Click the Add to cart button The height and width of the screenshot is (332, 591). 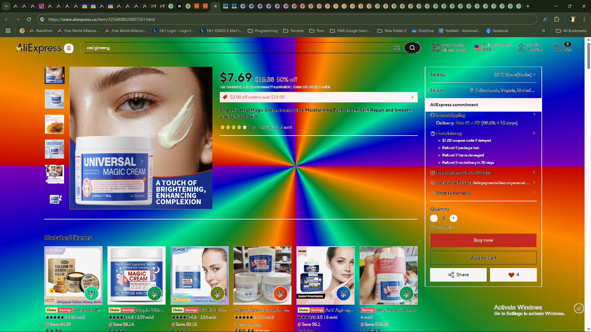point(483,258)
